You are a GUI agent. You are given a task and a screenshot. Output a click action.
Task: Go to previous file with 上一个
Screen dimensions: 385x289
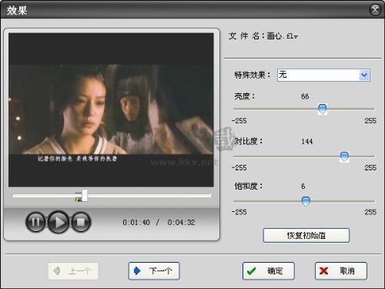73,271
